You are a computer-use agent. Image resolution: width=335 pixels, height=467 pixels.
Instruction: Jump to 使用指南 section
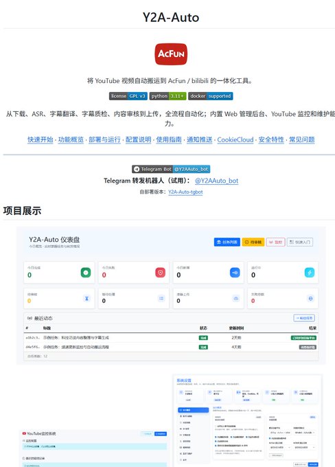(x=169, y=139)
